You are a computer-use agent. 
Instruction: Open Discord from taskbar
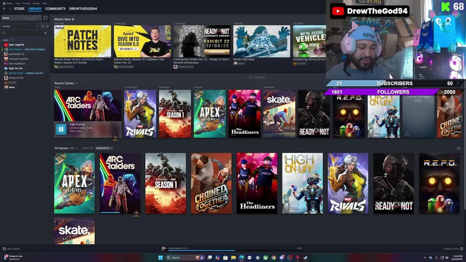click(281, 258)
